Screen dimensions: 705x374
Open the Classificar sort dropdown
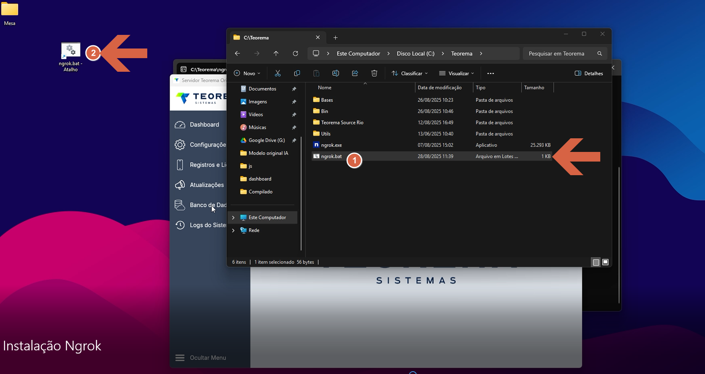tap(410, 73)
